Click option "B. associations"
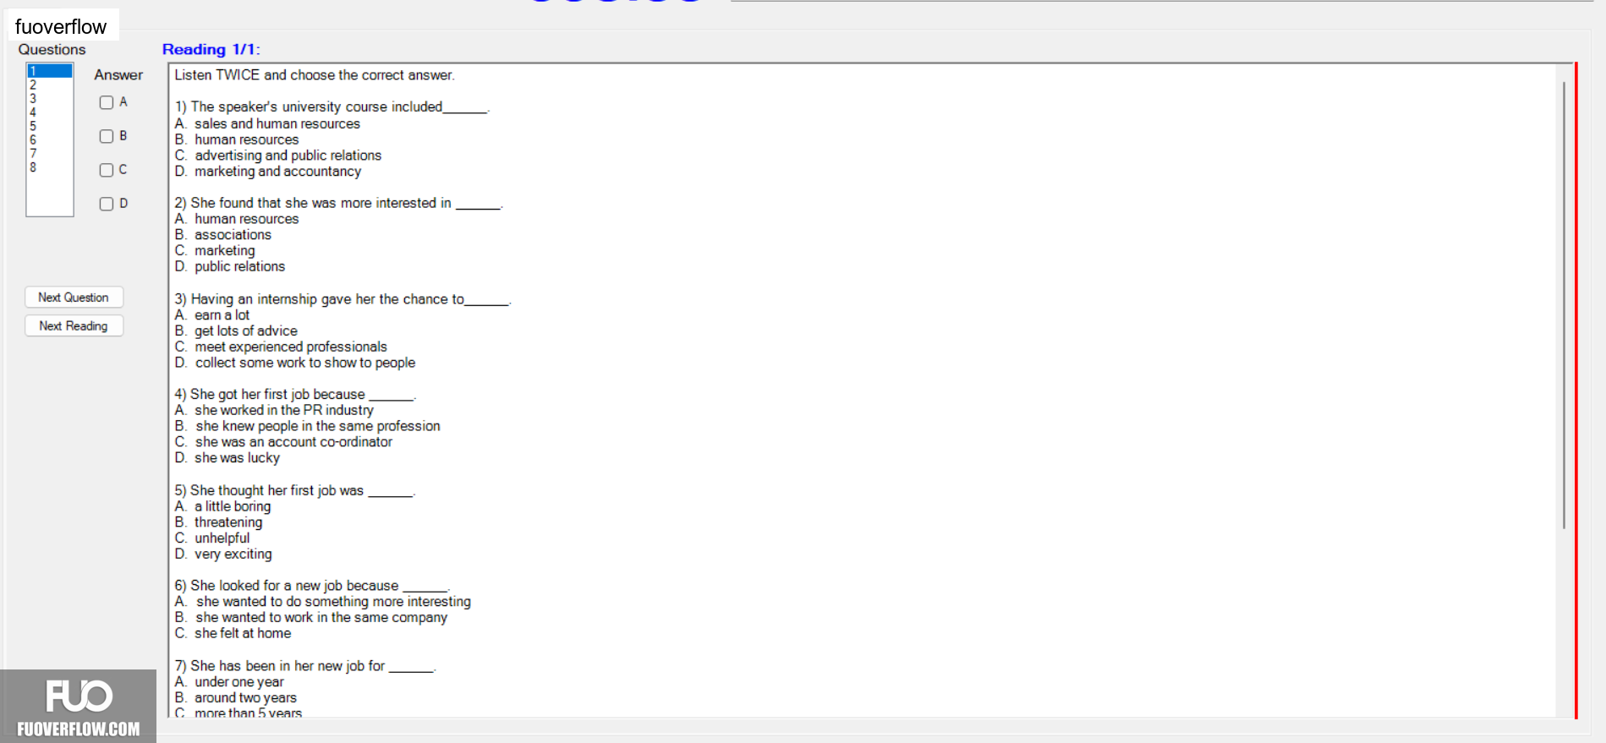This screenshot has width=1606, height=743. [223, 235]
